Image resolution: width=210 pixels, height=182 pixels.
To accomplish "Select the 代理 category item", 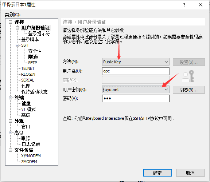I will pyautogui.click(x=26, y=86).
